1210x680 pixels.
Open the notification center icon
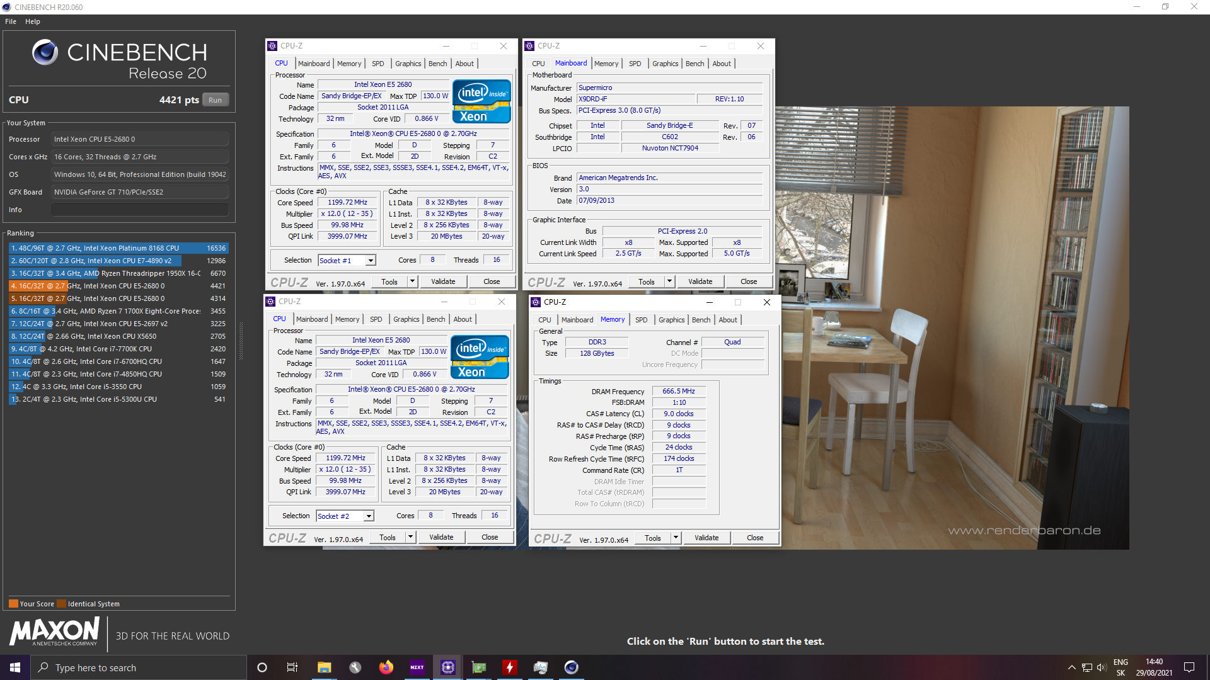1189,667
